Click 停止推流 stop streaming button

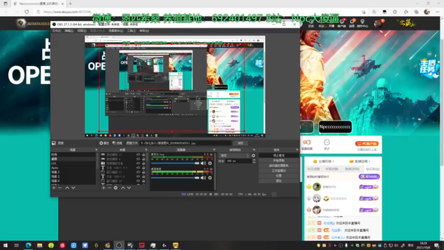[x=279, y=156]
